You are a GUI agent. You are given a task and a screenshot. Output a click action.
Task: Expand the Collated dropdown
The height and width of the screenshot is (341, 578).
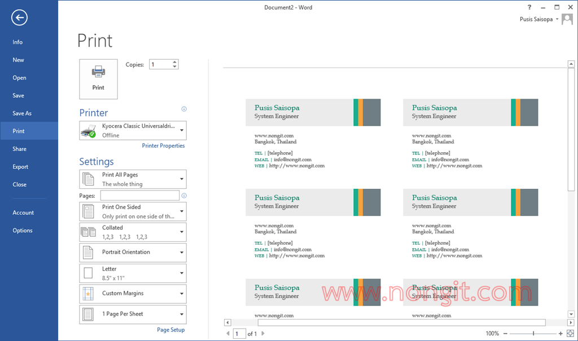(x=182, y=232)
